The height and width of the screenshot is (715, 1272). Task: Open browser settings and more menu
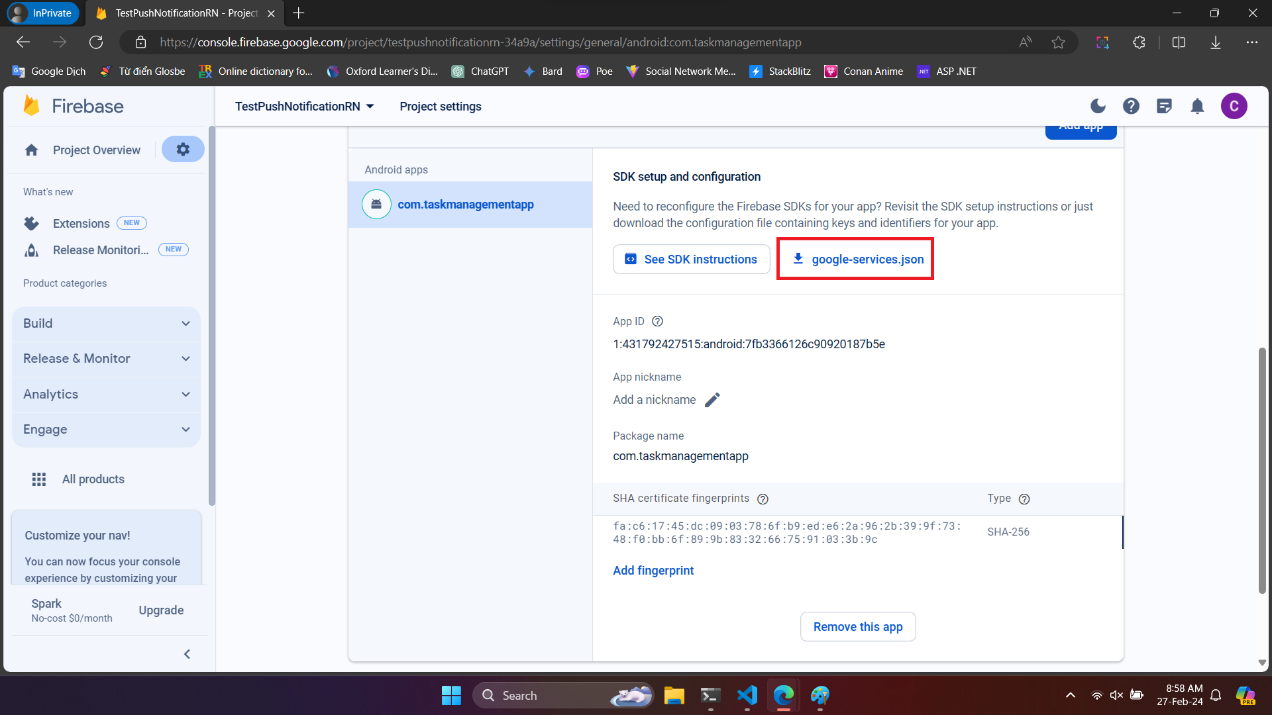pos(1251,42)
